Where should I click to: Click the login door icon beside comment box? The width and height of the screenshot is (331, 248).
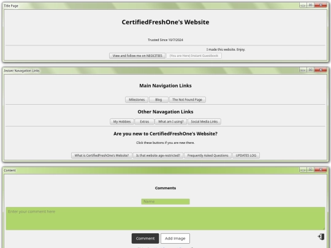[x=321, y=236]
